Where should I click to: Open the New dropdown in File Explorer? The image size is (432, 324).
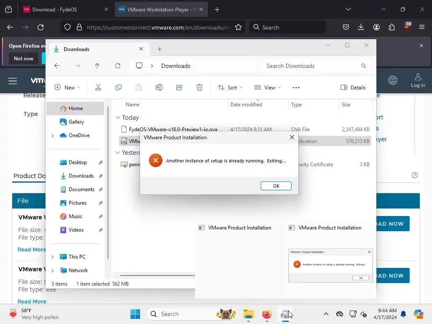pyautogui.click(x=67, y=88)
